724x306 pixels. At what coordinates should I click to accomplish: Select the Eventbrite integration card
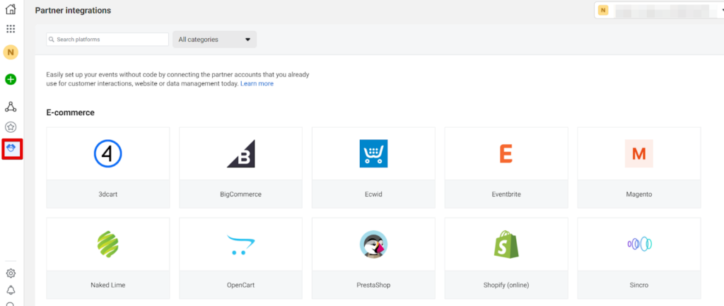(x=506, y=167)
